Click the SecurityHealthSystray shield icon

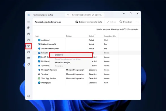click(39, 49)
